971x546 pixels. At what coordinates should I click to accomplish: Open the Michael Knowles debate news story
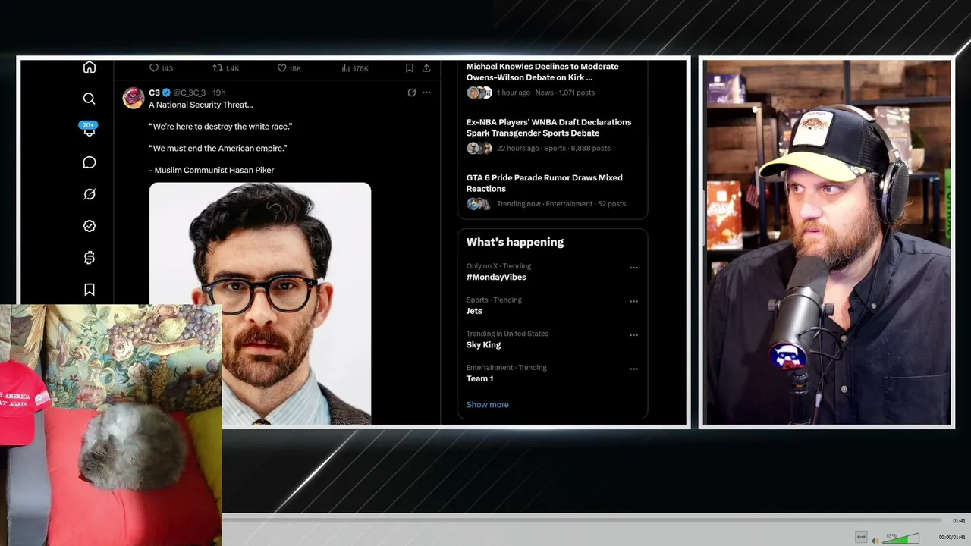coord(542,72)
